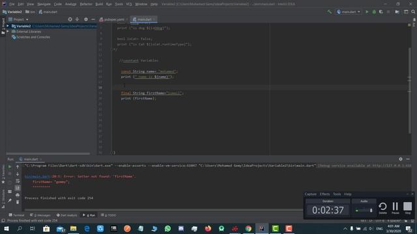Expand the Variable2 project tree node
The image size is (417, 234).
[x=8, y=26]
